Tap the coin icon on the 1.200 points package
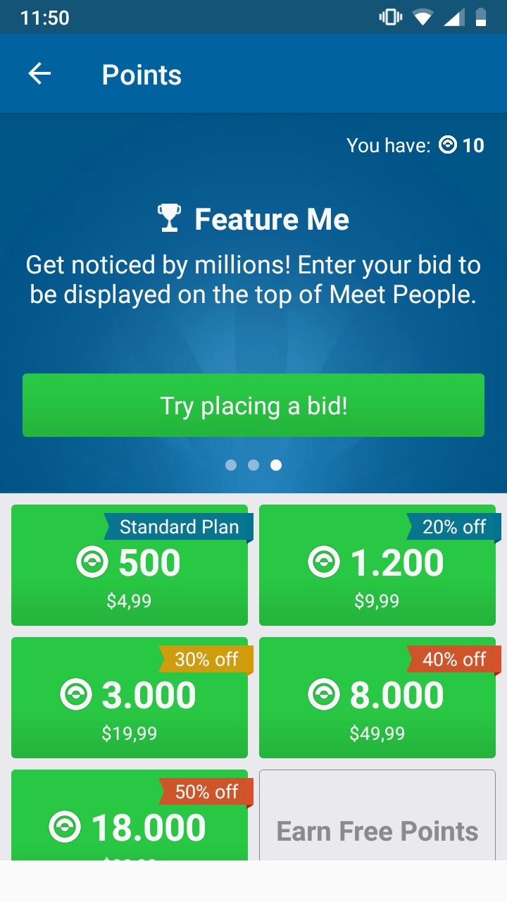Image resolution: width=507 pixels, height=902 pixels. click(x=324, y=561)
